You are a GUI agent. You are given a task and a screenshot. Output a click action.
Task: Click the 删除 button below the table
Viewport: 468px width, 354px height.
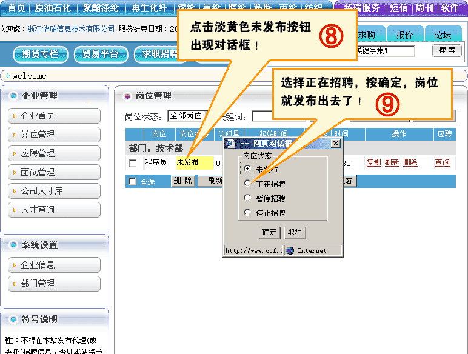pyautogui.click(x=182, y=181)
